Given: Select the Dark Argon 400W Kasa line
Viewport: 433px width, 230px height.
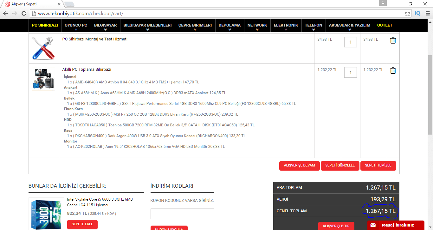Looking at the screenshot, I should coord(156,136).
